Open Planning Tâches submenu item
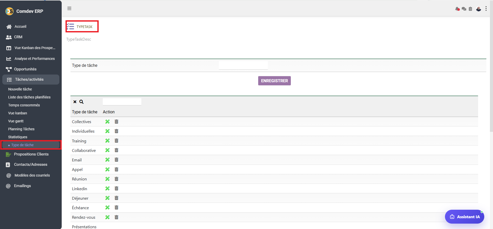This screenshot has width=493, height=229. (21, 129)
